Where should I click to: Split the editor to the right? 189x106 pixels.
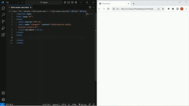(90, 7)
